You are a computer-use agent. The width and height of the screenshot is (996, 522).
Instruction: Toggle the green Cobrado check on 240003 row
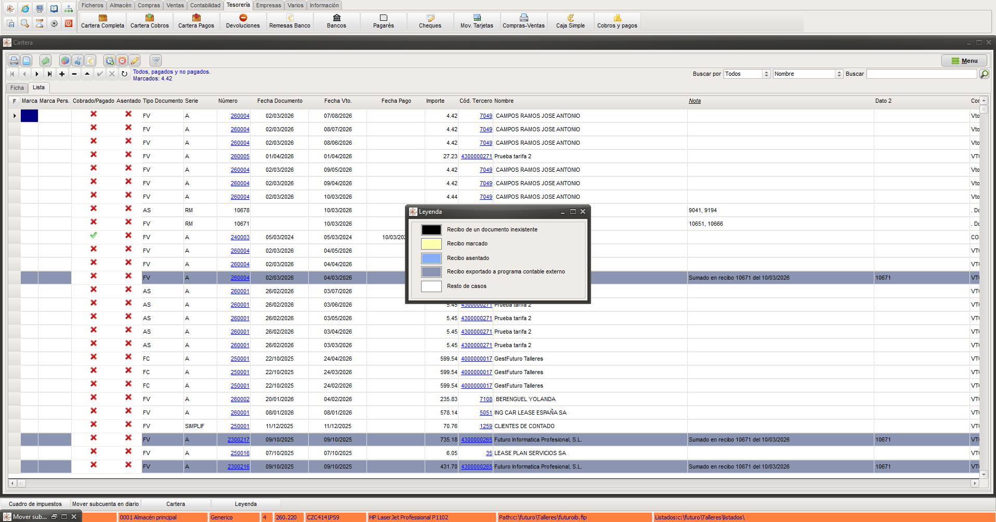[x=94, y=236]
